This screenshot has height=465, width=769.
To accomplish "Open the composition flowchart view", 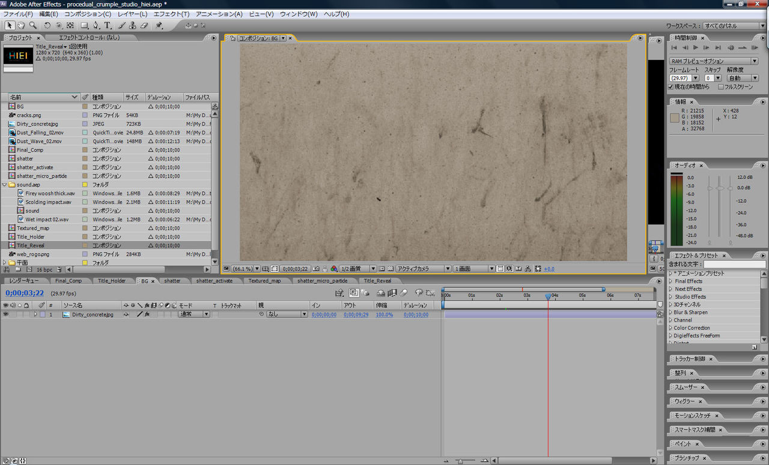I will pos(527,269).
